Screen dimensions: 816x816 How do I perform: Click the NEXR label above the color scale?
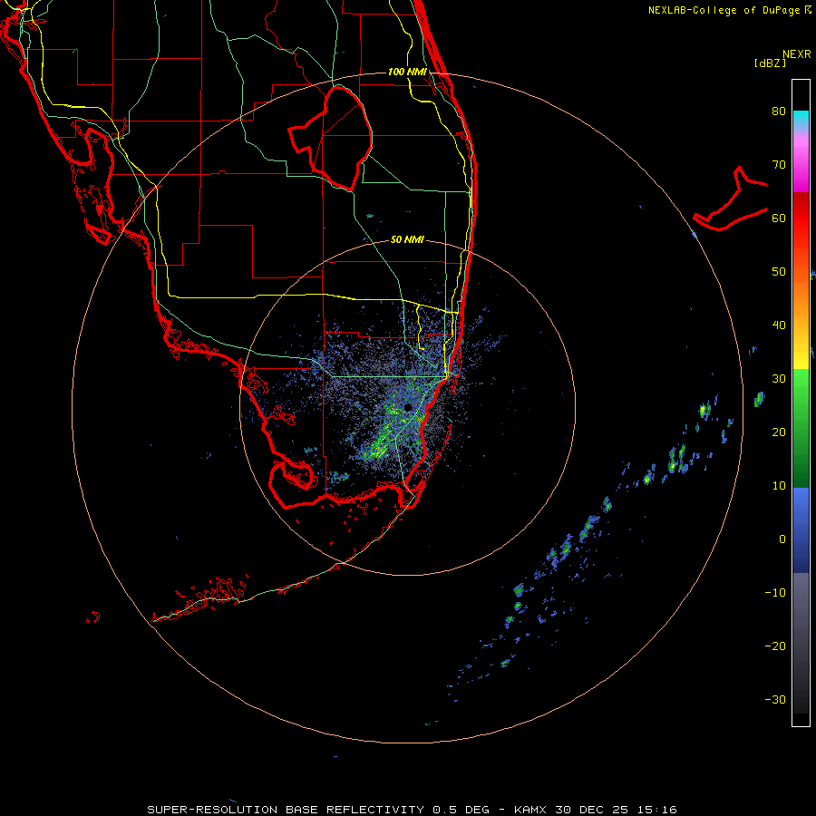[x=797, y=54]
